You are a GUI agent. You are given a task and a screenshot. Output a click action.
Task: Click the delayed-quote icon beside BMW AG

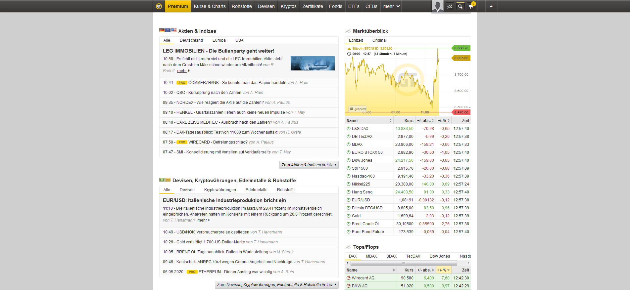[x=349, y=286]
